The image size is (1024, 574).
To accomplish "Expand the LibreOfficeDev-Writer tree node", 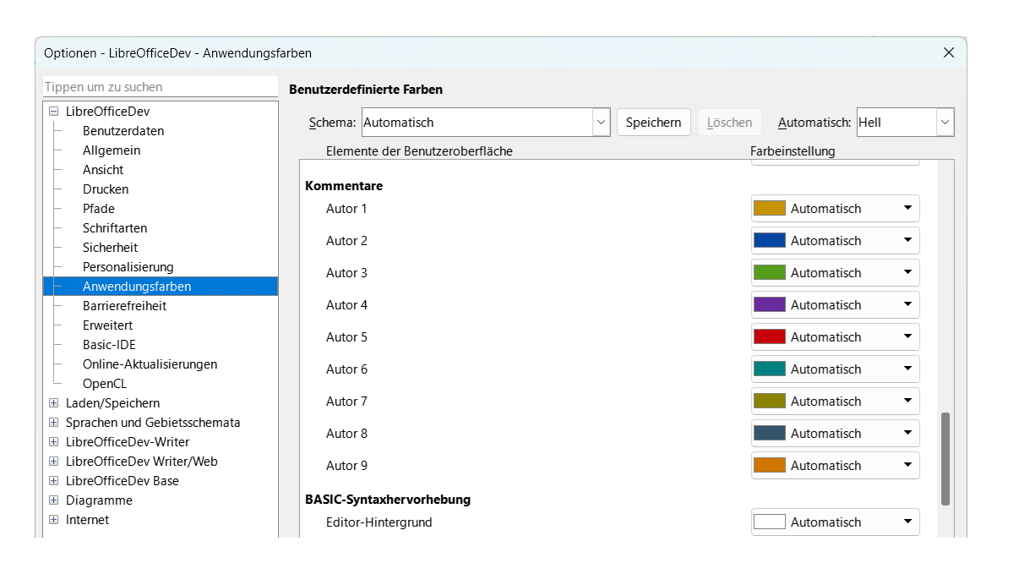I will (x=54, y=442).
